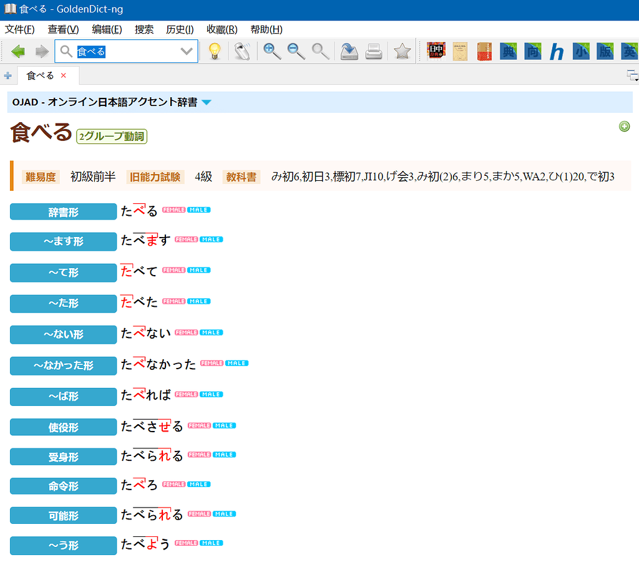Viewport: 639px width, 580px height.
Task: Play MALE audio for 命令形
Action: coord(199,485)
